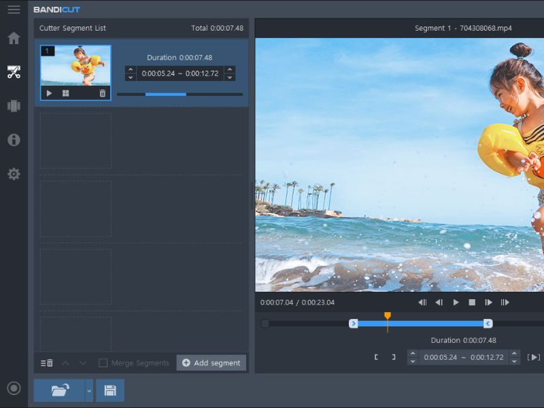Click the orange playhead marker on timeline
This screenshot has width=544, height=408.
pos(388,316)
